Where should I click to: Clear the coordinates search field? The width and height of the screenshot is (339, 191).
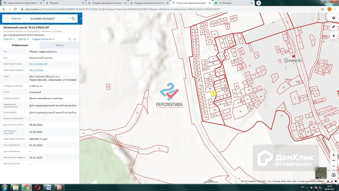pyautogui.click(x=69, y=19)
